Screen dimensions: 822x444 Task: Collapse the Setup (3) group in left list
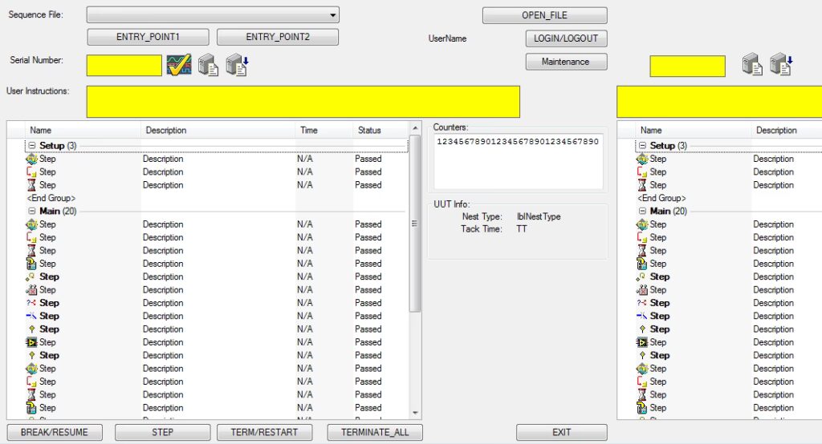coord(31,146)
